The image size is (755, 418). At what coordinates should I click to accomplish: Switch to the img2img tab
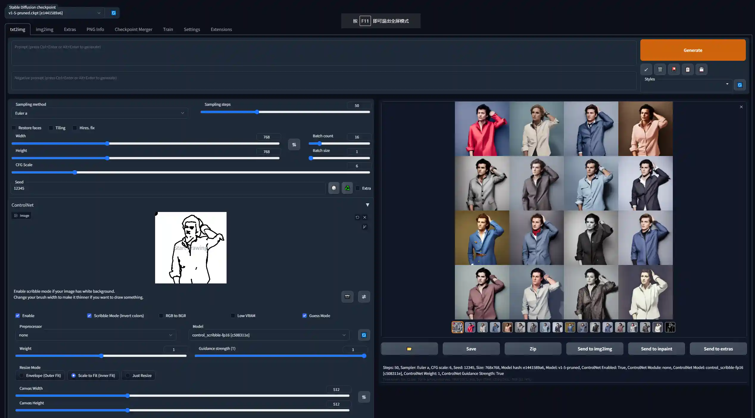(44, 29)
